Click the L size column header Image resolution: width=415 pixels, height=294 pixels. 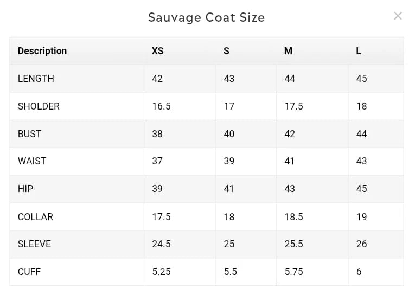(x=359, y=51)
